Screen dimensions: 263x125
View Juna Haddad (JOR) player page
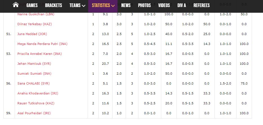click(32, 34)
